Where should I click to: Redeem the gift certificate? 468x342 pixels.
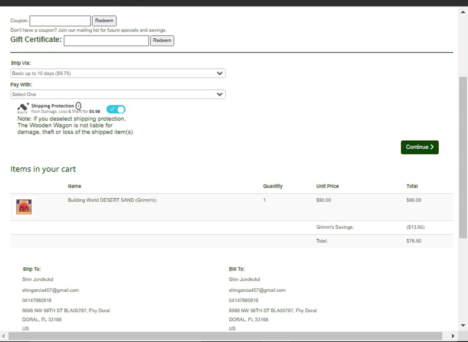pos(162,41)
